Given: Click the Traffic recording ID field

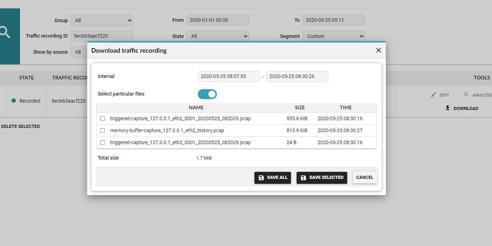Looking at the screenshot, I should click(102, 36).
